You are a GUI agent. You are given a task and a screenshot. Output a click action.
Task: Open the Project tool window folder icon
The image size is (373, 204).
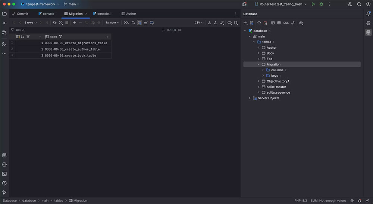click(x=4, y=14)
